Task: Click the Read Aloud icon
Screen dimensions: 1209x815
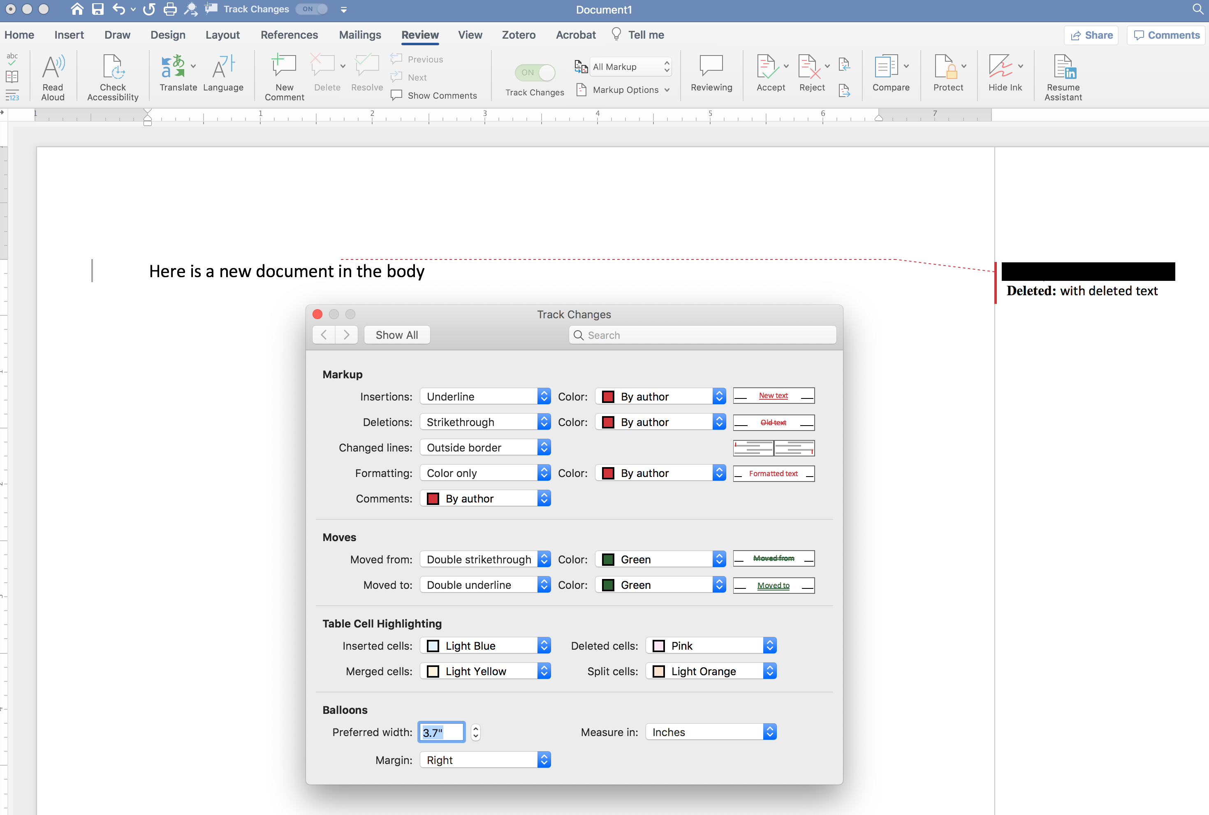Action: 53,67
